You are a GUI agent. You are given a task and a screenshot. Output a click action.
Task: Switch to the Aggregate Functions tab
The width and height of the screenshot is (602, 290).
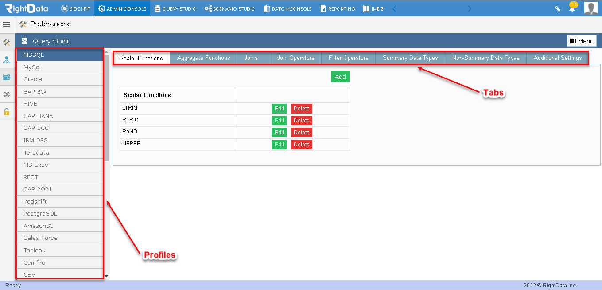pyautogui.click(x=203, y=58)
